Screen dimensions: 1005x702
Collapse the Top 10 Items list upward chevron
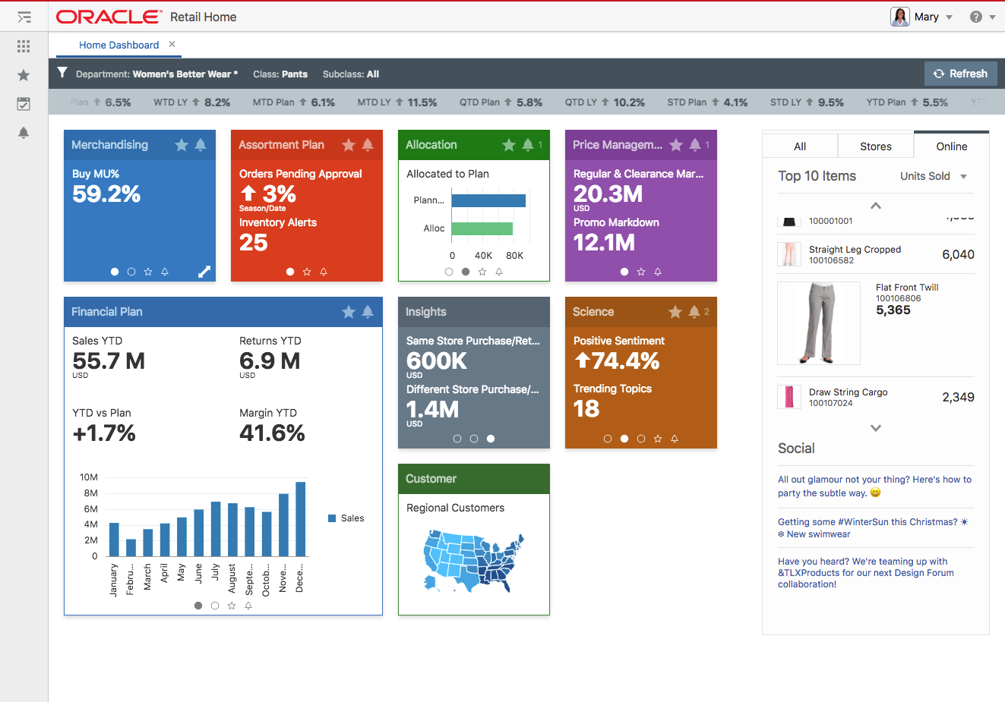pos(875,205)
